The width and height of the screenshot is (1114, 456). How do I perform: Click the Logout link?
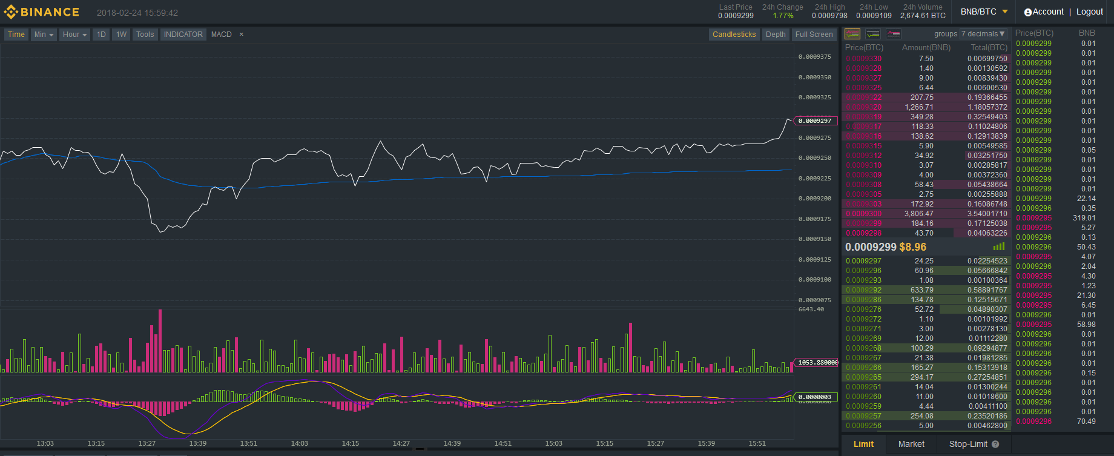(x=1090, y=12)
